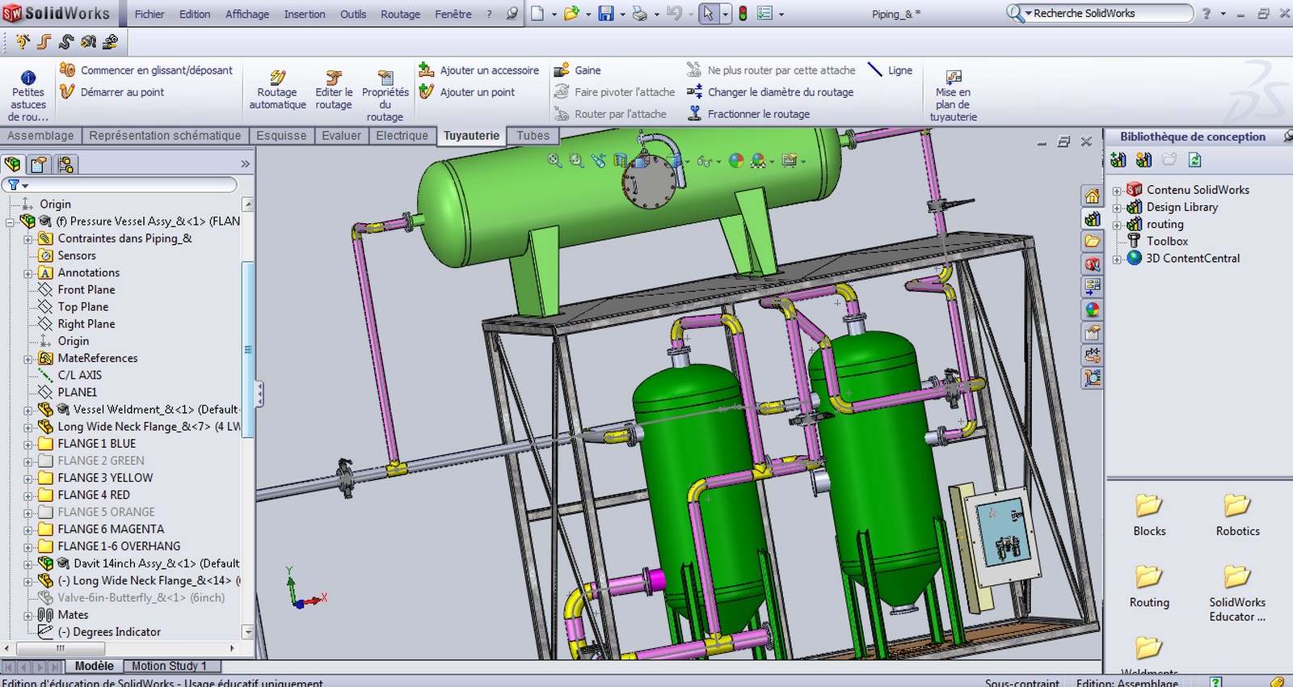This screenshot has height=687, width=1293.
Task: Open the Motion Study 1 tab
Action: [169, 666]
